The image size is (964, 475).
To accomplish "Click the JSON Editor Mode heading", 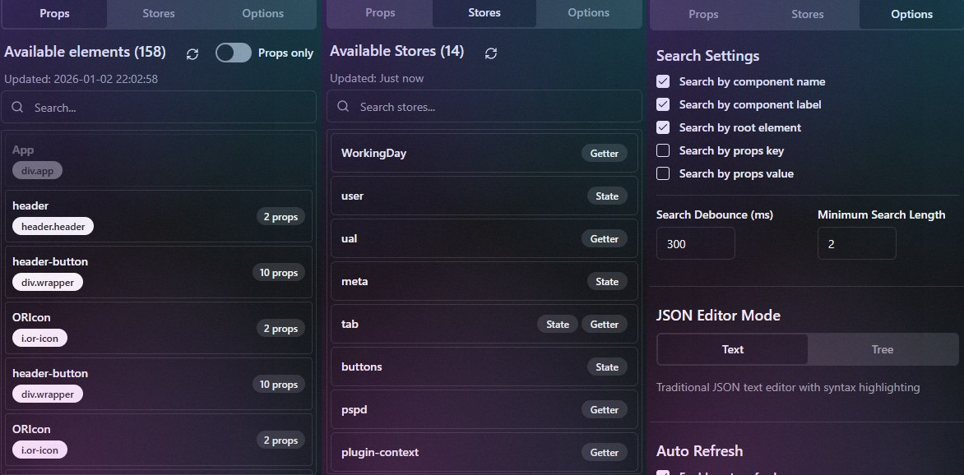I will tap(718, 316).
